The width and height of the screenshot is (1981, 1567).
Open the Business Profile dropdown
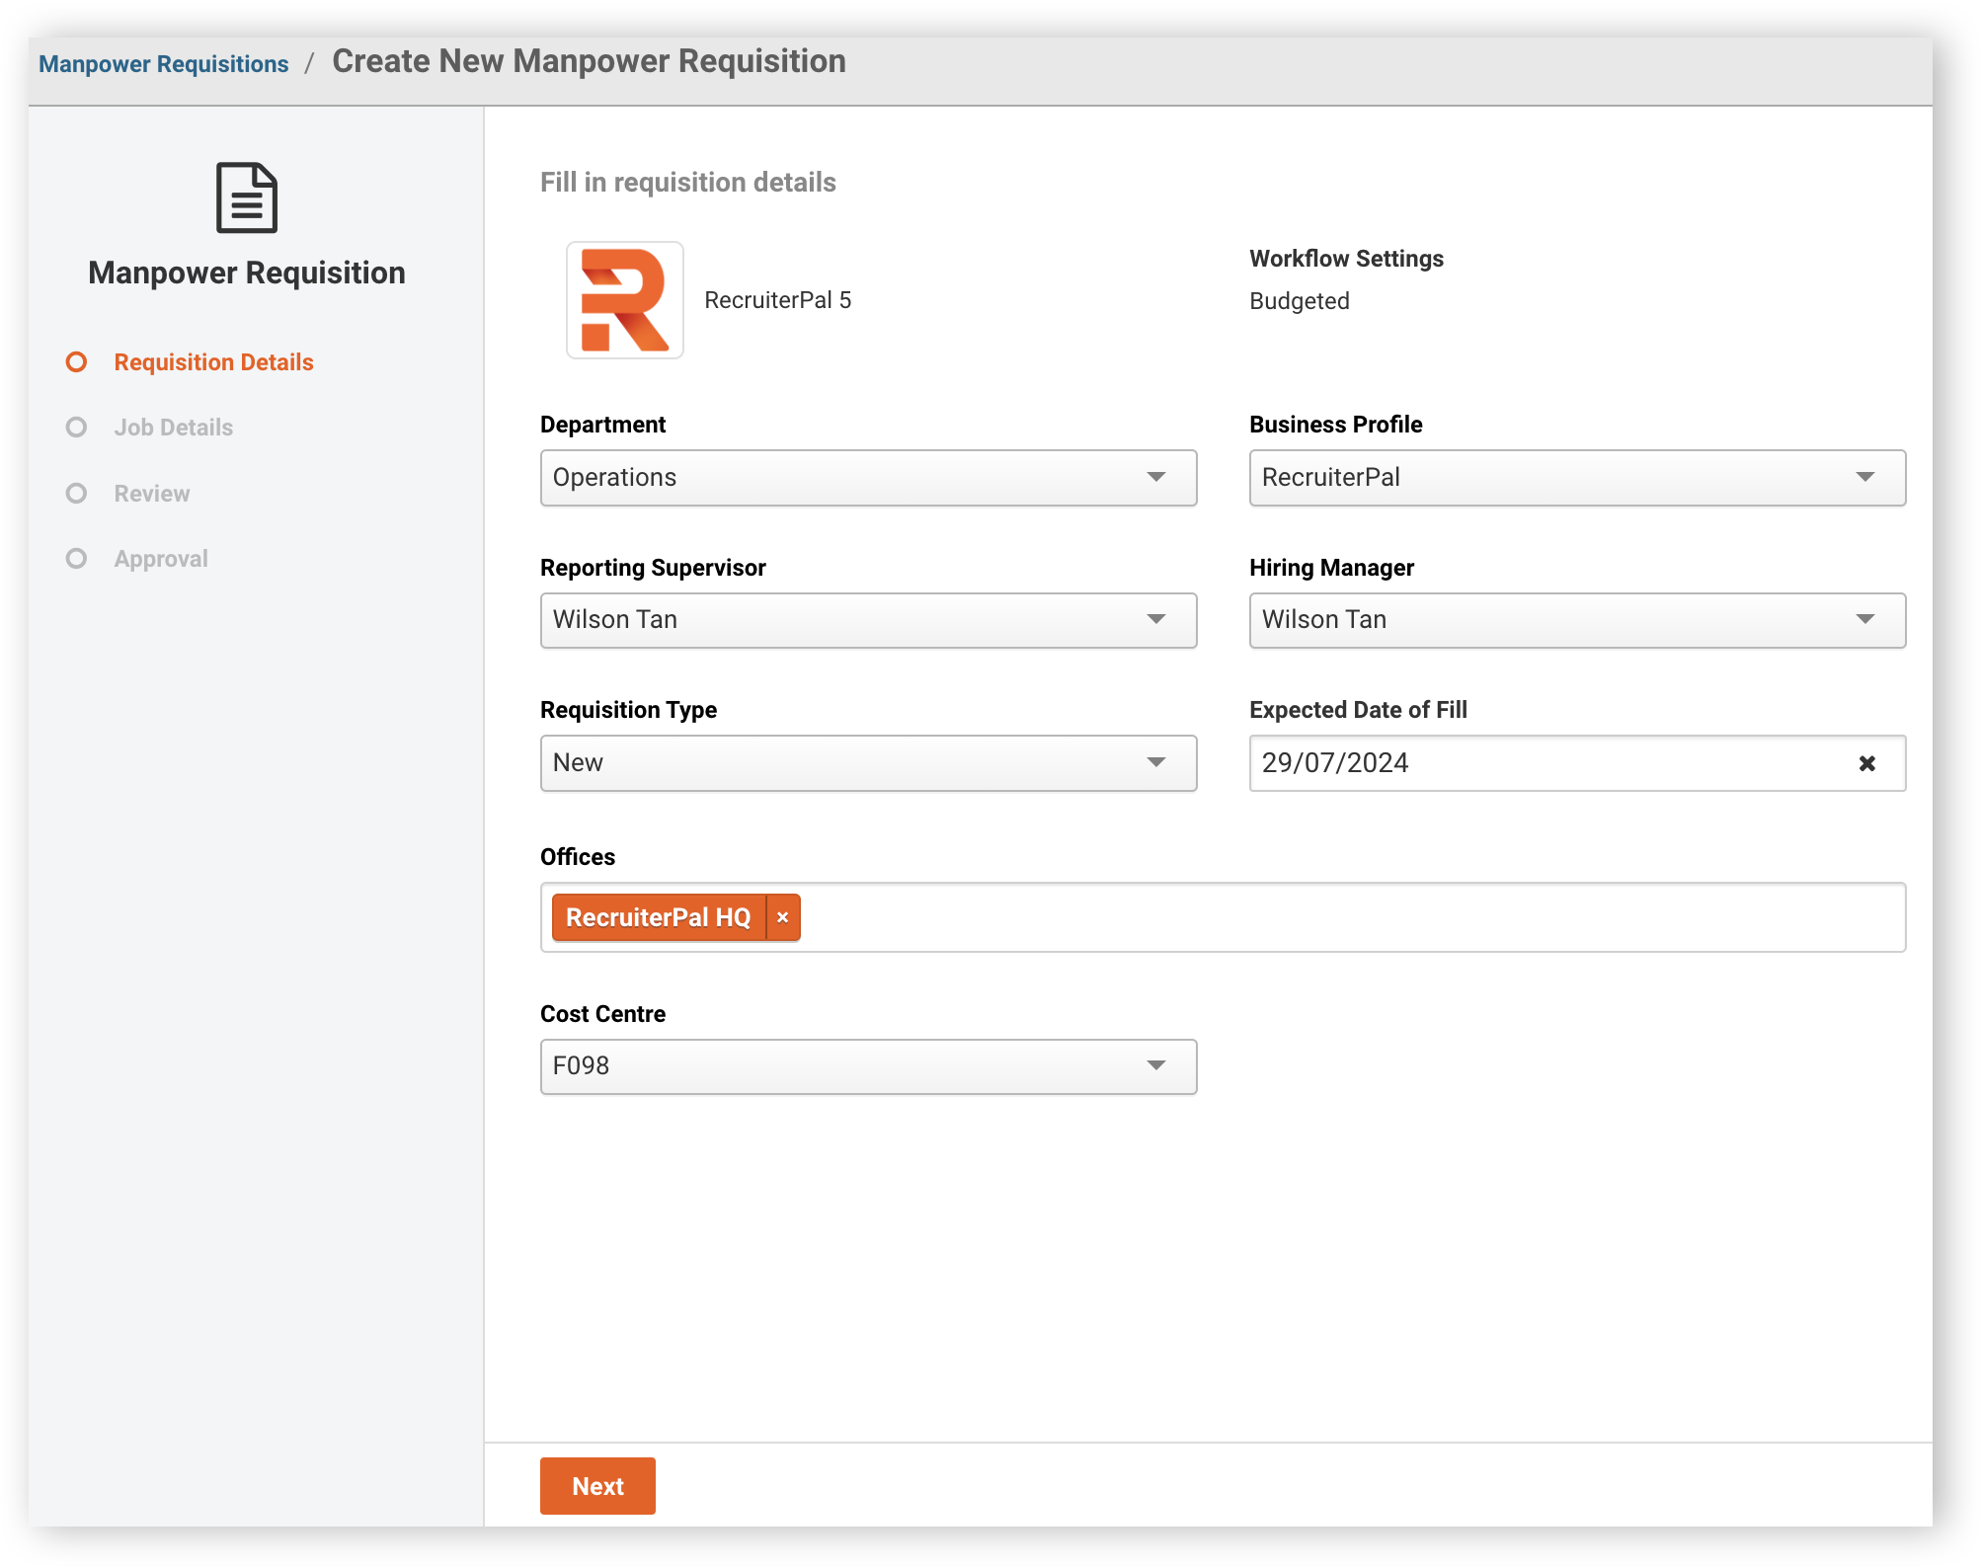point(1577,478)
